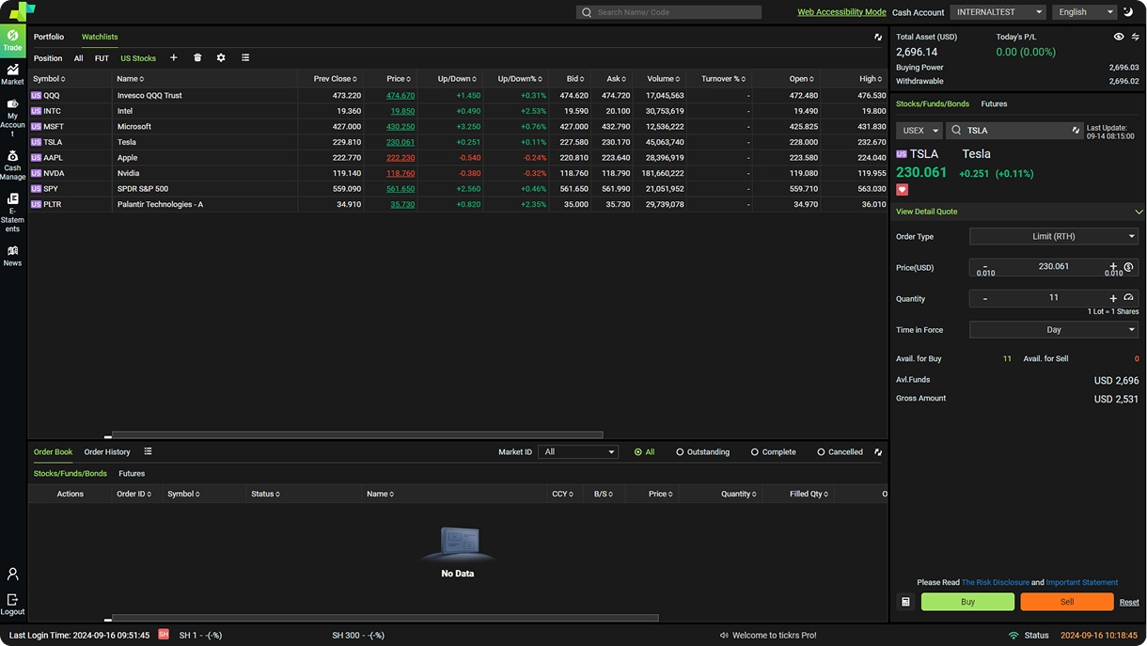Switch to the Portfolio tab

point(49,37)
